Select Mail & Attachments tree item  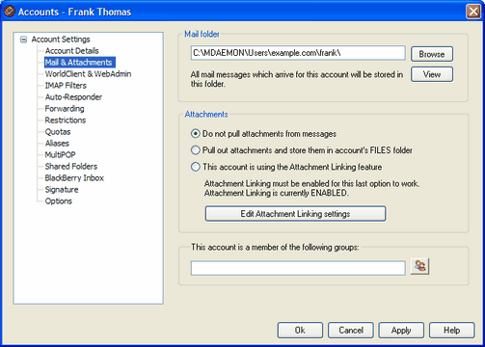pyautogui.click(x=79, y=63)
